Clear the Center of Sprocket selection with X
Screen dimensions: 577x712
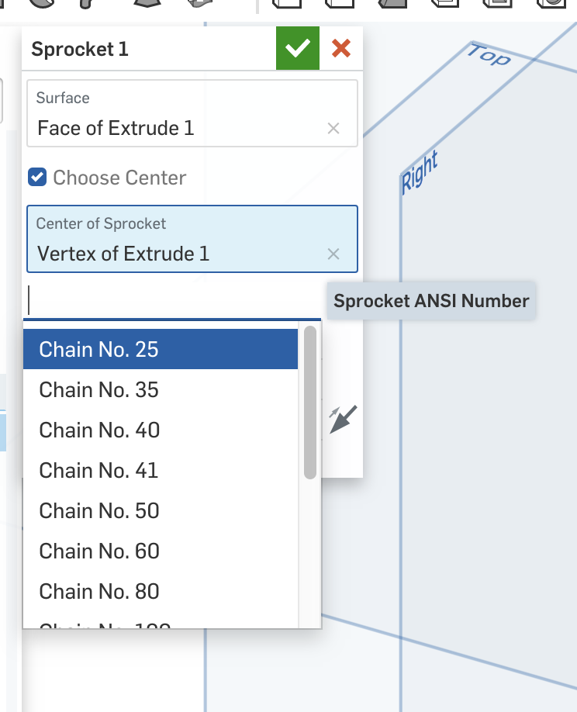click(x=333, y=254)
